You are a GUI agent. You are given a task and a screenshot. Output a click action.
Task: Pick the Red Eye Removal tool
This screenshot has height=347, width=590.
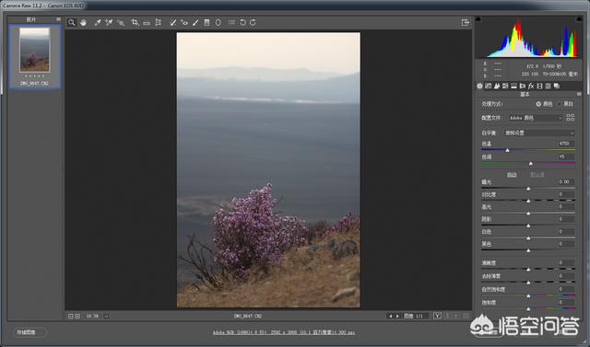(184, 22)
